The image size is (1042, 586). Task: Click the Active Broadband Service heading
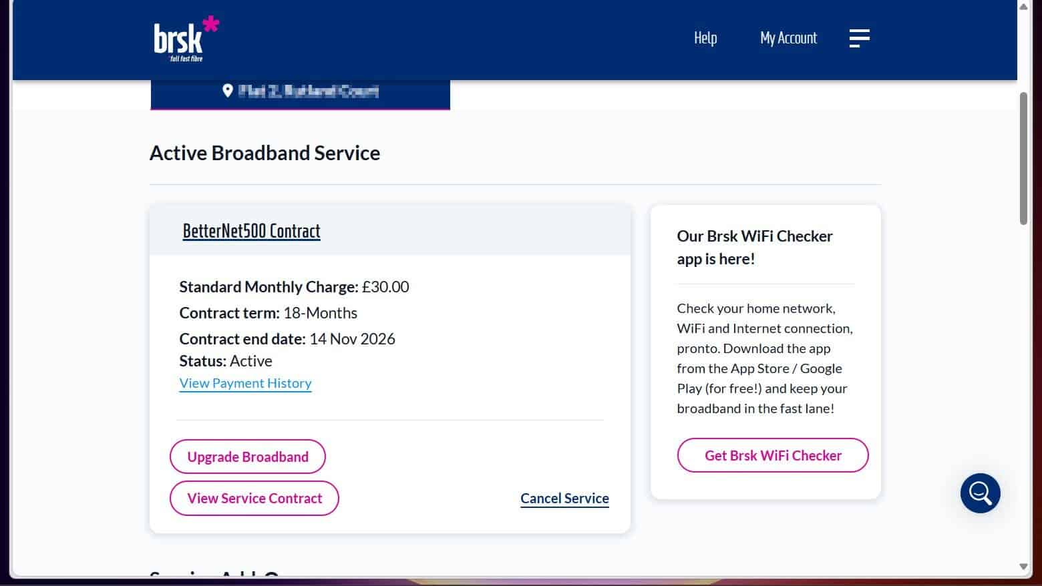tap(265, 153)
